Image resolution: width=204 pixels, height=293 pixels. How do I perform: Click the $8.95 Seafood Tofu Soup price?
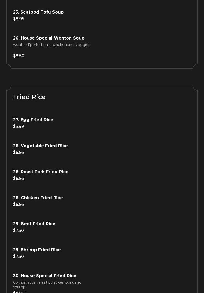click(x=18, y=19)
